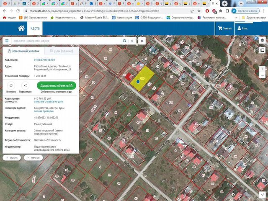Open the Приостановлена profile button
This screenshot has height=201, width=268.
(x=245, y=11)
